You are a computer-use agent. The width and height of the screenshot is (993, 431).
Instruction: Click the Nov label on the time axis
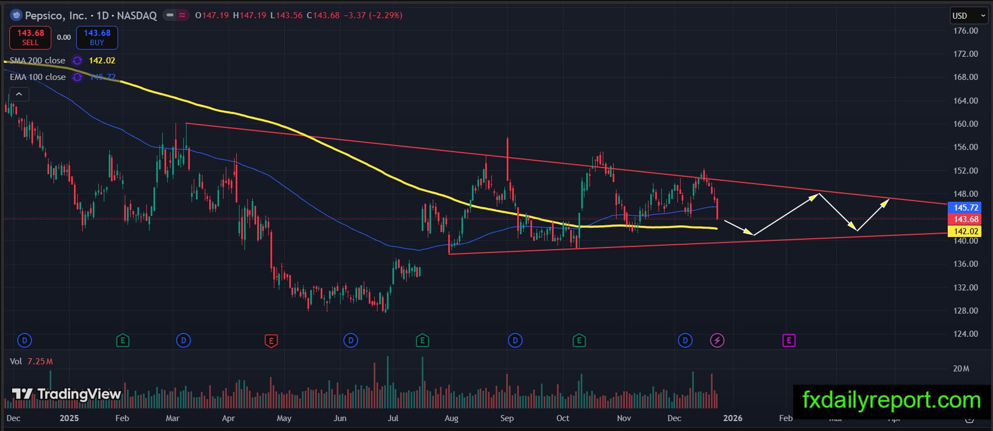point(624,418)
